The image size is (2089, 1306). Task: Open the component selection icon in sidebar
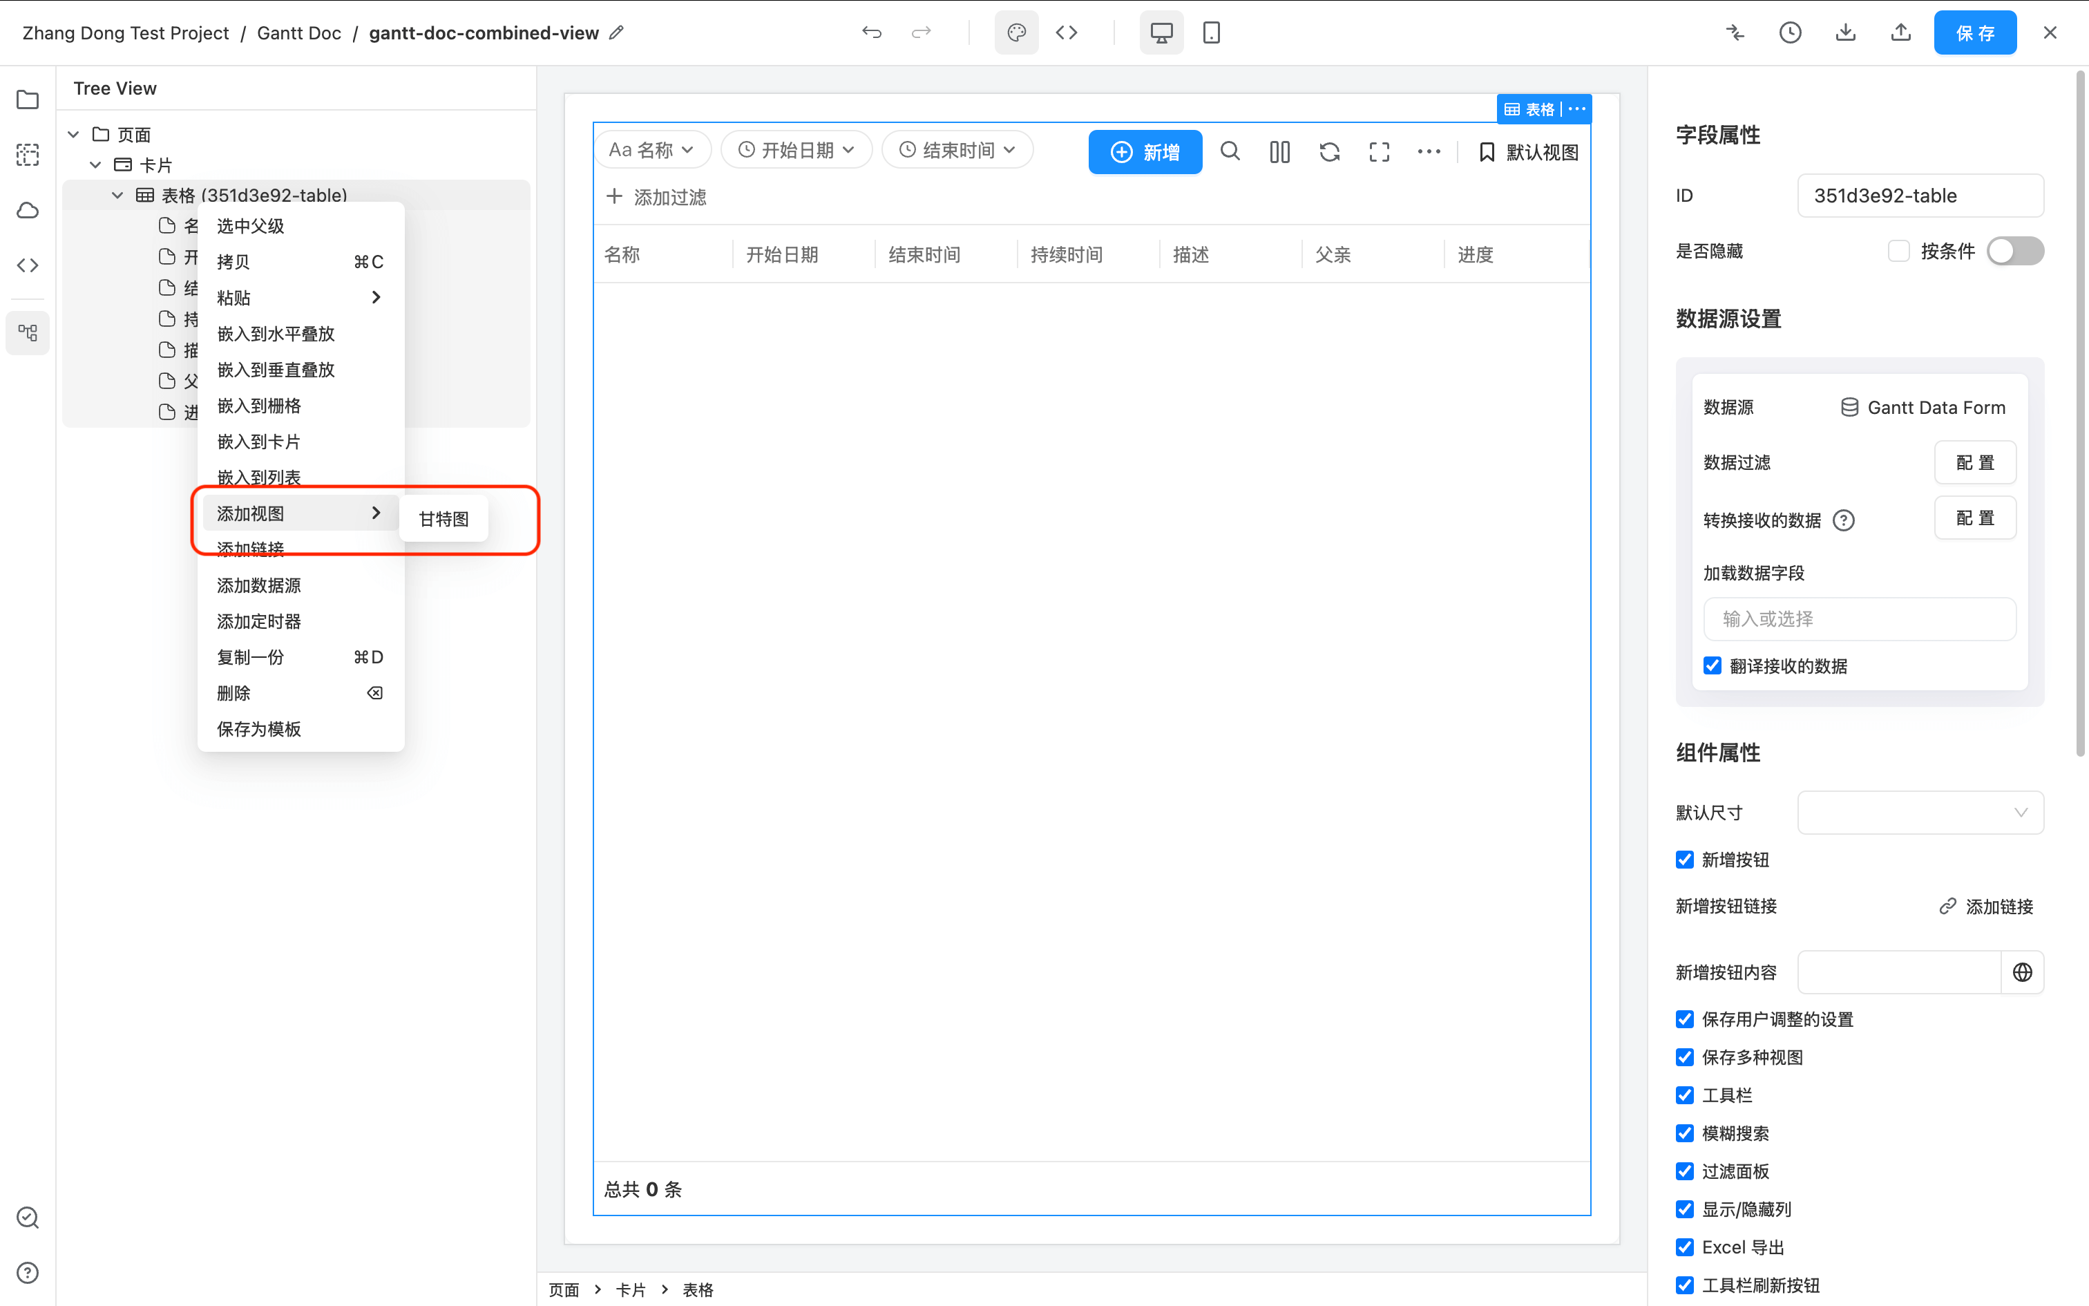(x=28, y=155)
